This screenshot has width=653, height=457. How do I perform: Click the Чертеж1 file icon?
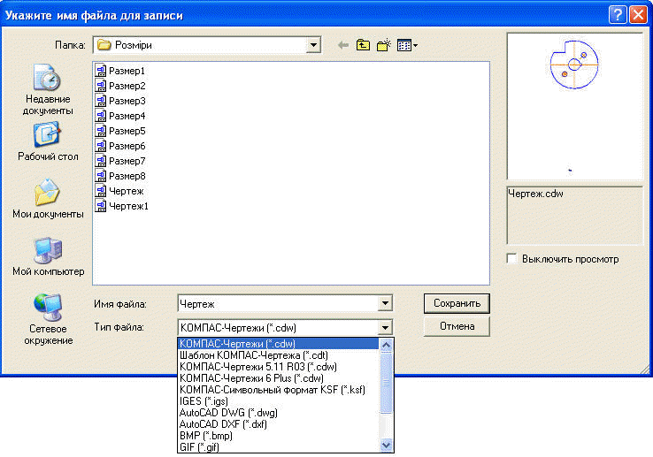(100, 206)
